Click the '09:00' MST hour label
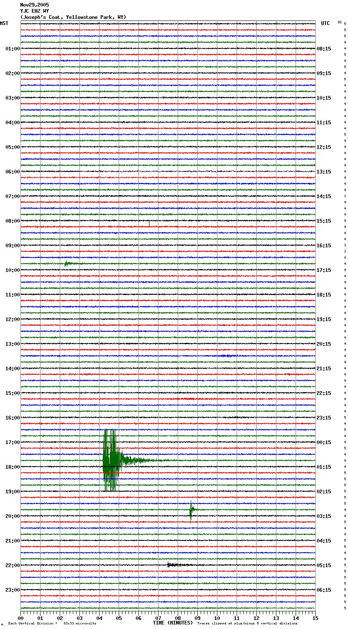This screenshot has width=348, height=629. 12,246
